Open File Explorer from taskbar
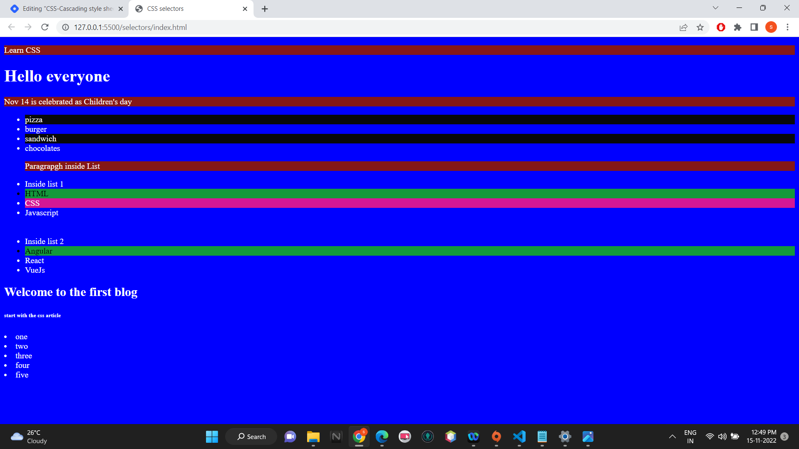Screen dimensions: 799x449 (313, 437)
